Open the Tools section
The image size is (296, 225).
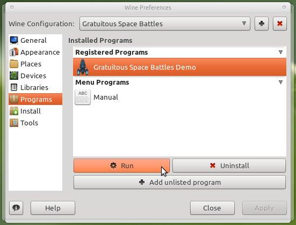click(x=35, y=123)
